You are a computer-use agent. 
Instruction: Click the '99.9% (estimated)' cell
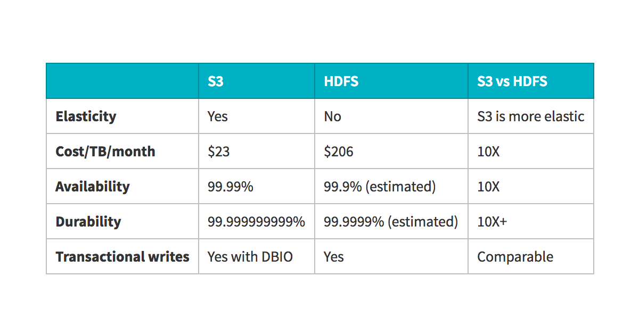point(380,187)
